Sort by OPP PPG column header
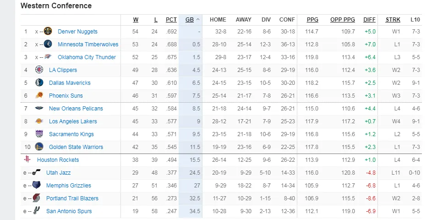426x220 pixels. (x=343, y=20)
